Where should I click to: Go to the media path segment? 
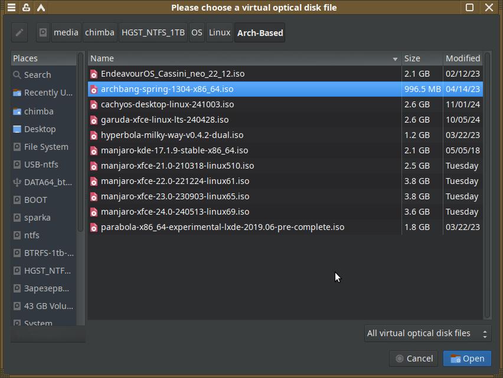pyautogui.click(x=66, y=32)
